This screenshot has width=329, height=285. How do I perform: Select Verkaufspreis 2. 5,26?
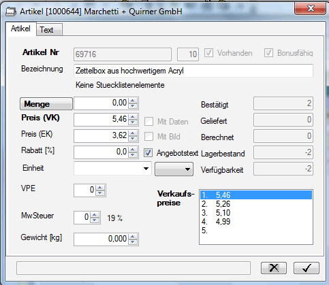click(256, 204)
